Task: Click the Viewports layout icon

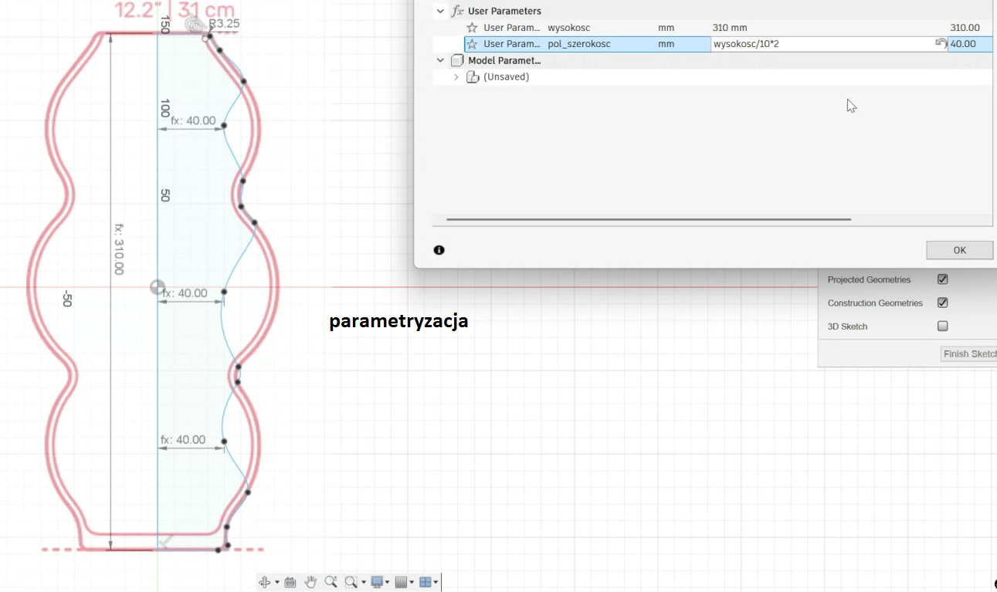Action: point(425,582)
